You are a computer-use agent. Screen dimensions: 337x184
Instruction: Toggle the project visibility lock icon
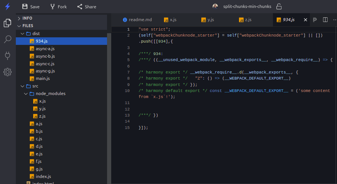pos(279,6)
